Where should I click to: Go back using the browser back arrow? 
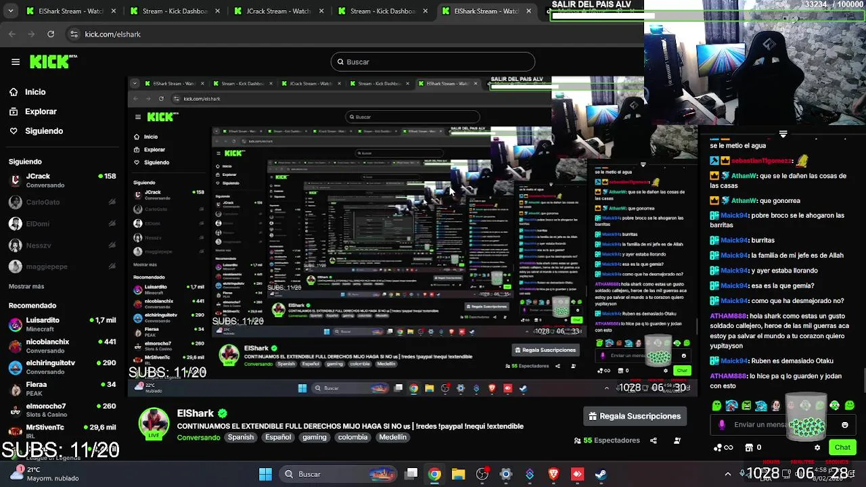pyautogui.click(x=12, y=34)
